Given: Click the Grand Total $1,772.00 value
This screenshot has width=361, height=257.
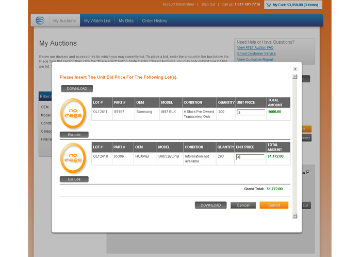Looking at the screenshot, I should coord(275,189).
